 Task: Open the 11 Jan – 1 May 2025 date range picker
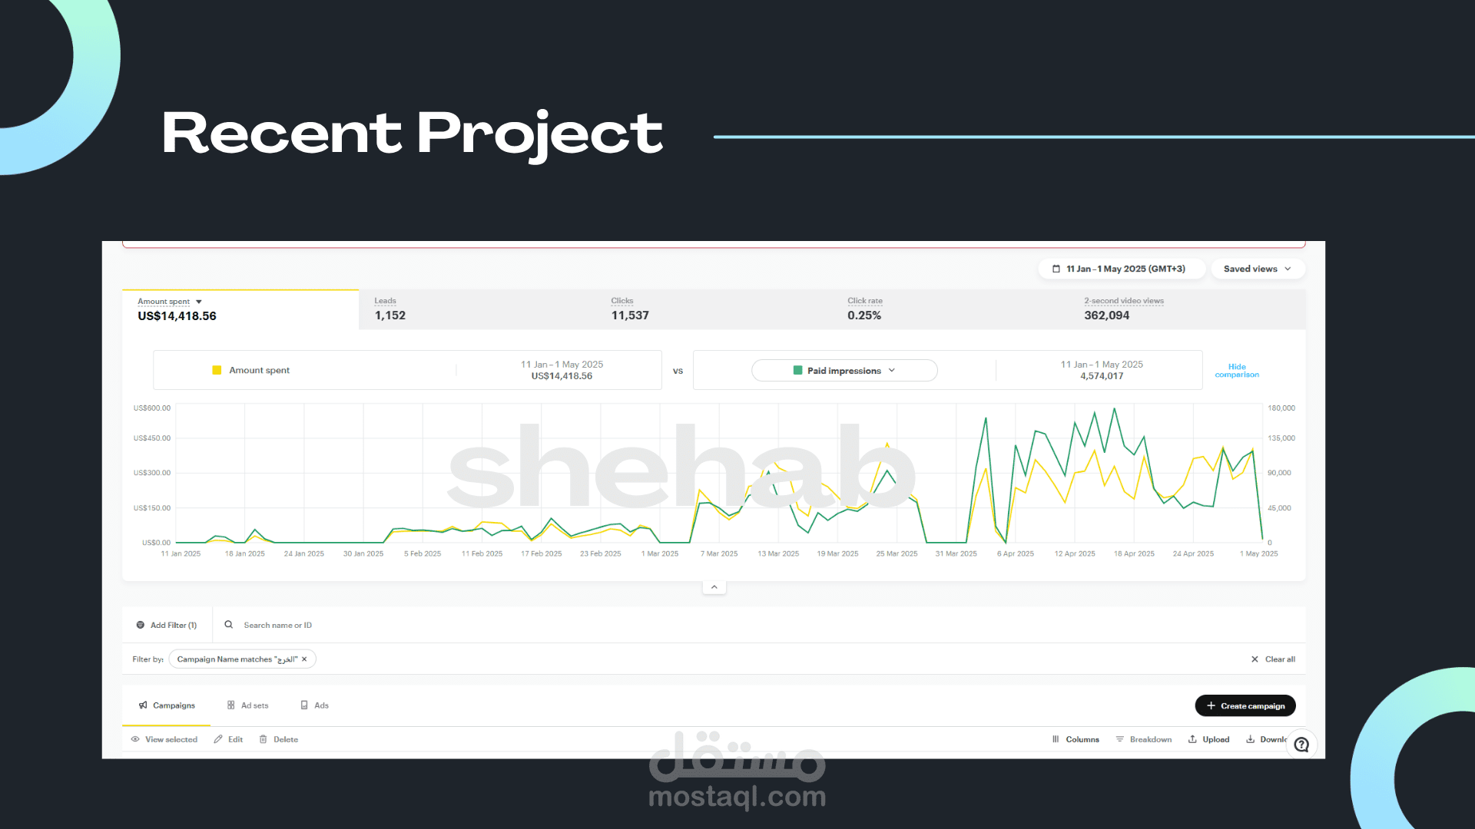[x=1122, y=269]
